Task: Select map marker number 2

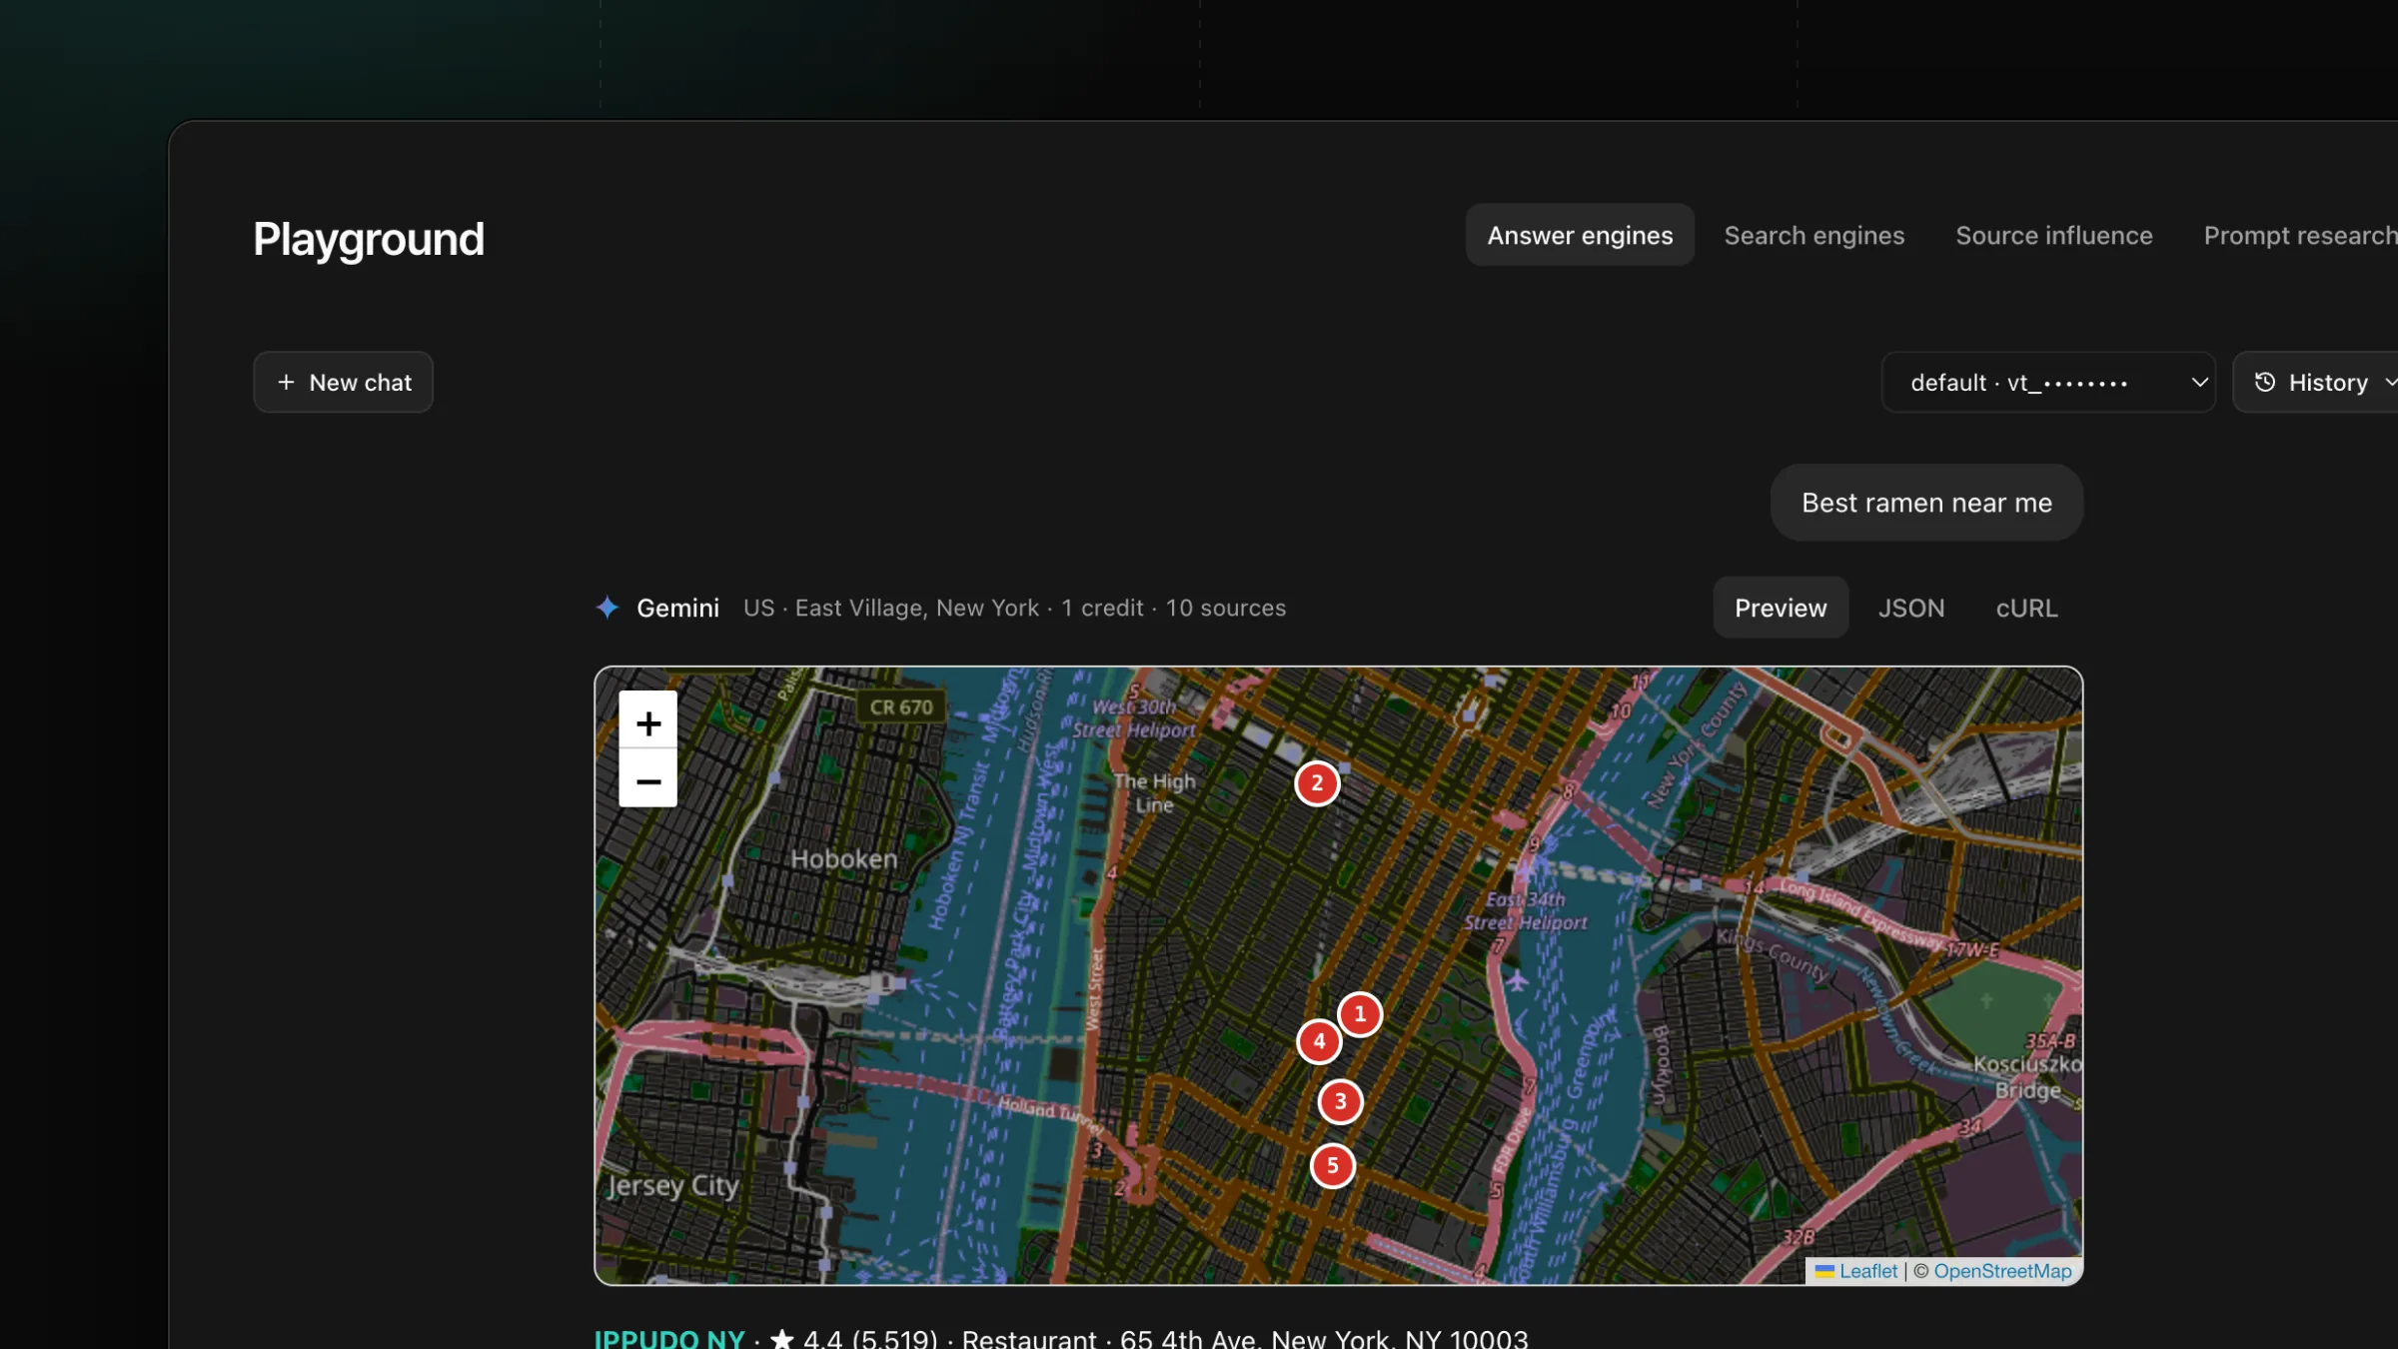Action: 1317,783
